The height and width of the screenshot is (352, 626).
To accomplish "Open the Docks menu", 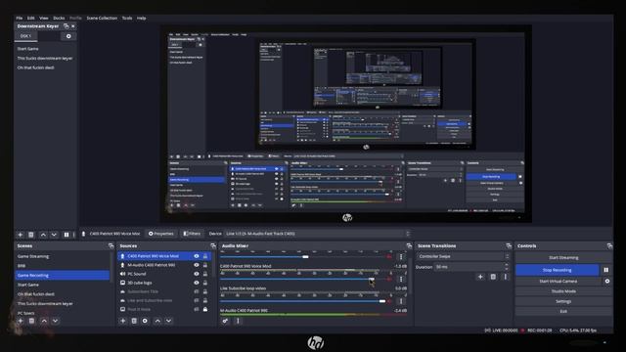I will 59,18.
